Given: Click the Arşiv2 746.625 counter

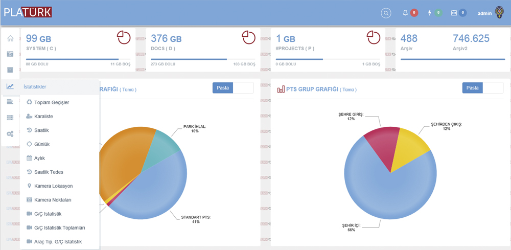Looking at the screenshot, I should (x=471, y=39).
